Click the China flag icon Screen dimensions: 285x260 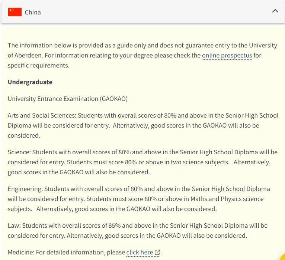[15, 12]
